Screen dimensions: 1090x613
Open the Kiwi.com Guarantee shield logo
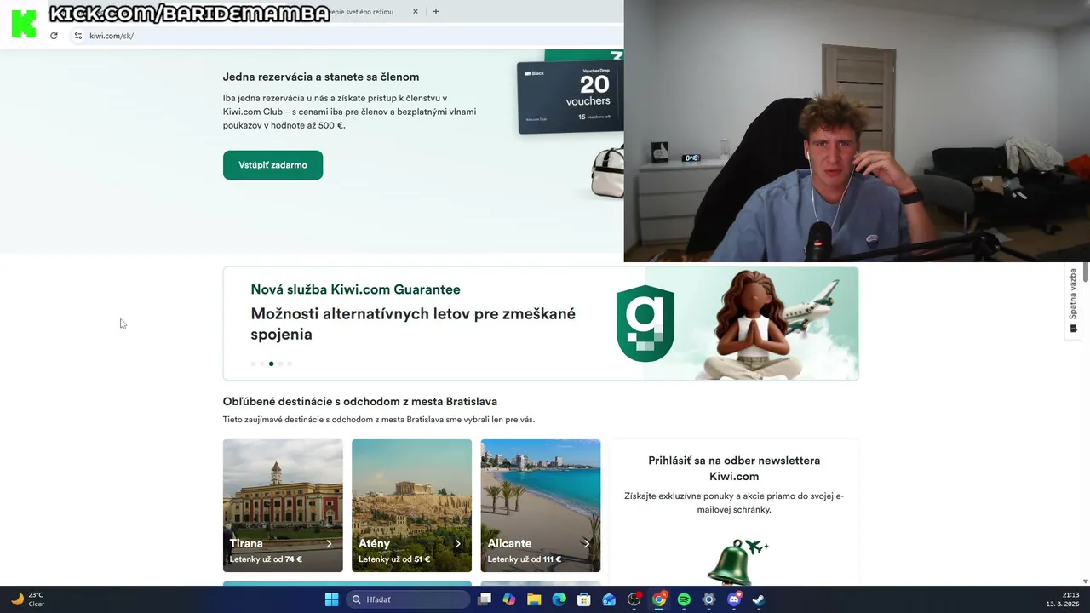[x=645, y=324]
